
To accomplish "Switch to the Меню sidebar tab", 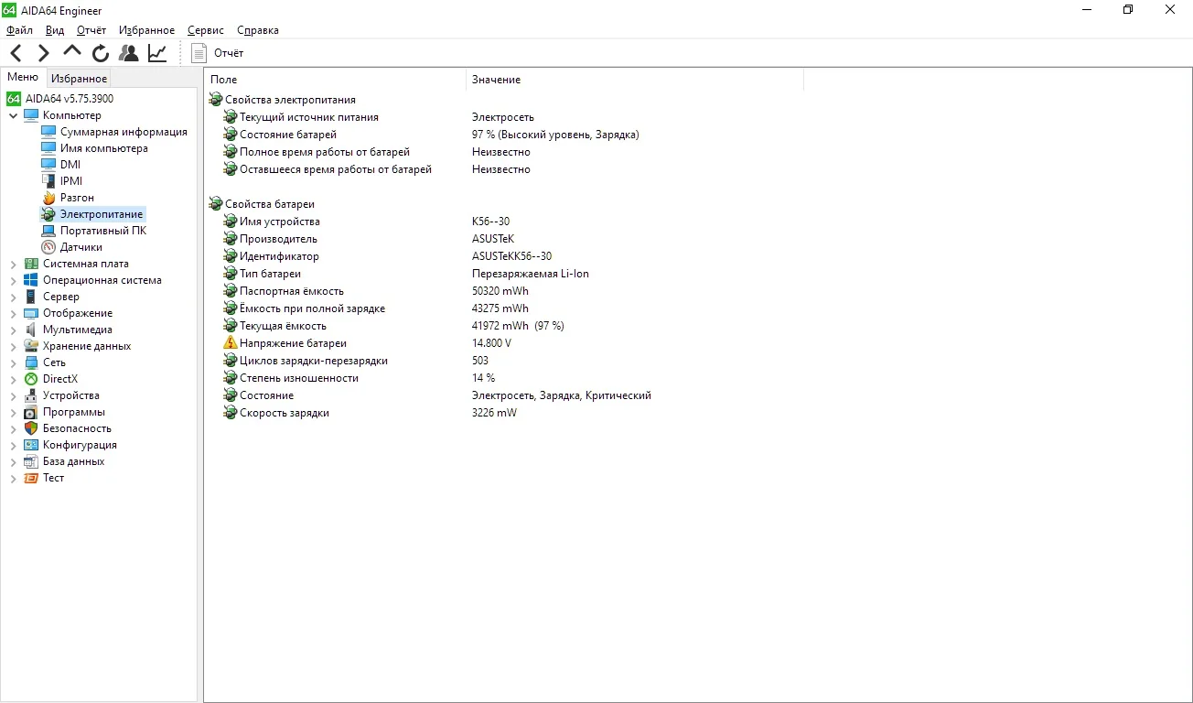I will coord(23,78).
